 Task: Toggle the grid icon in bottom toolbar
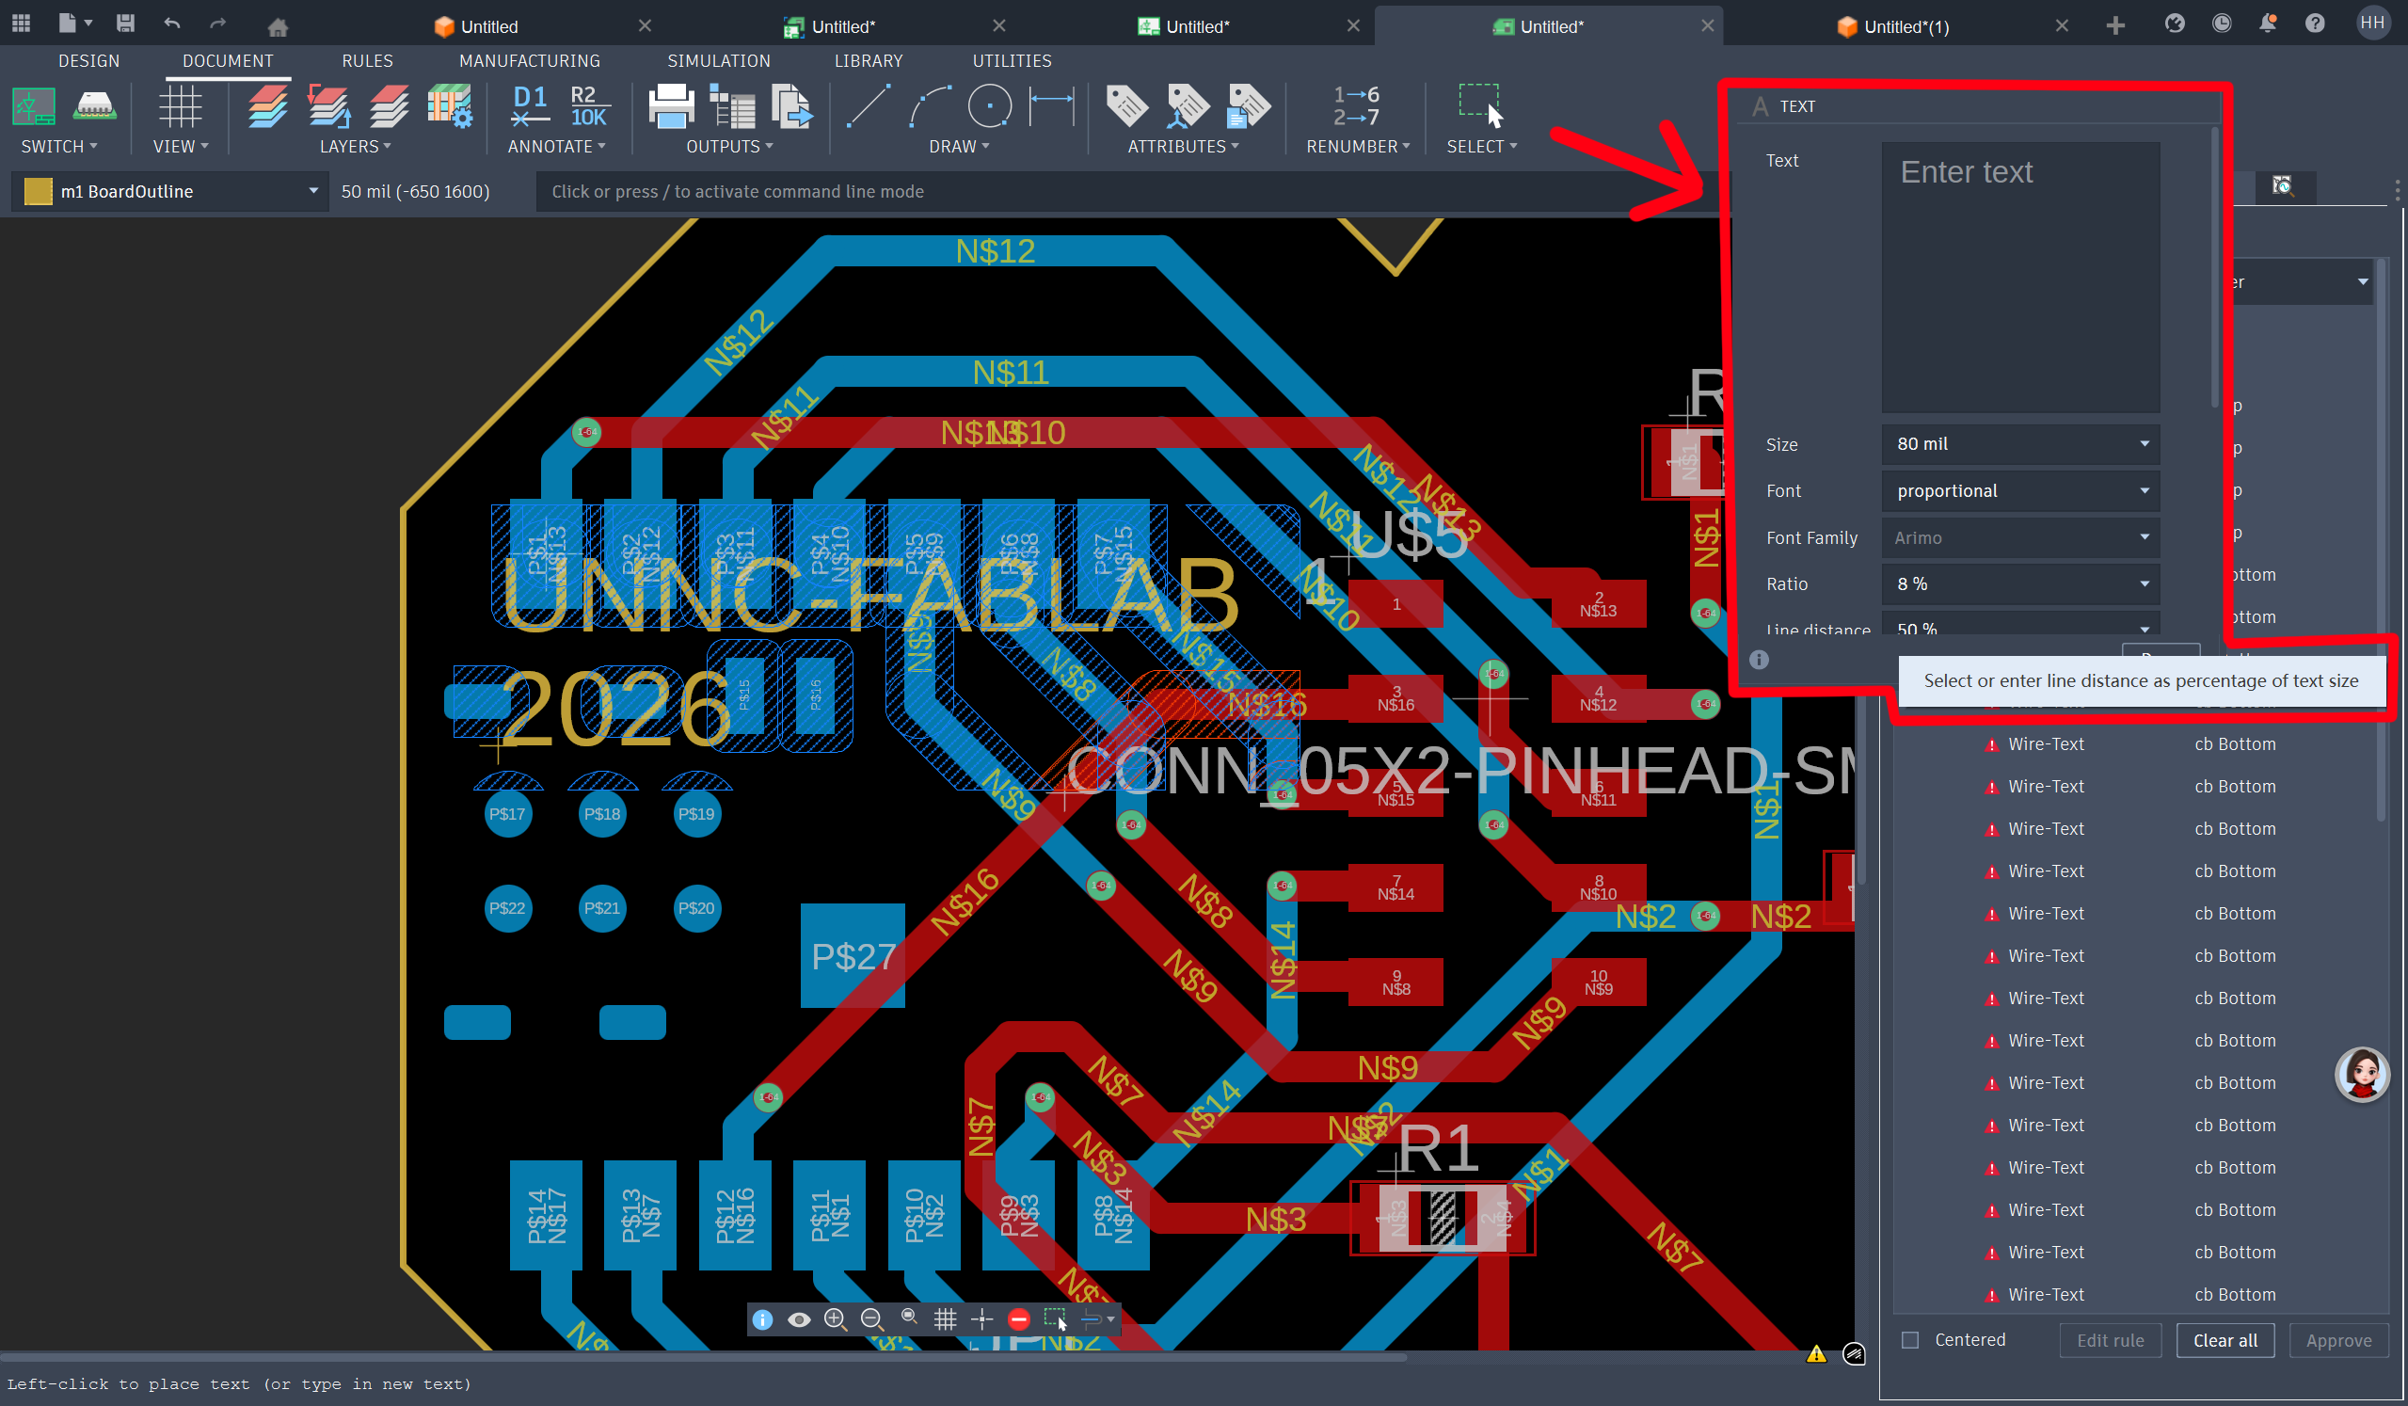[945, 1320]
